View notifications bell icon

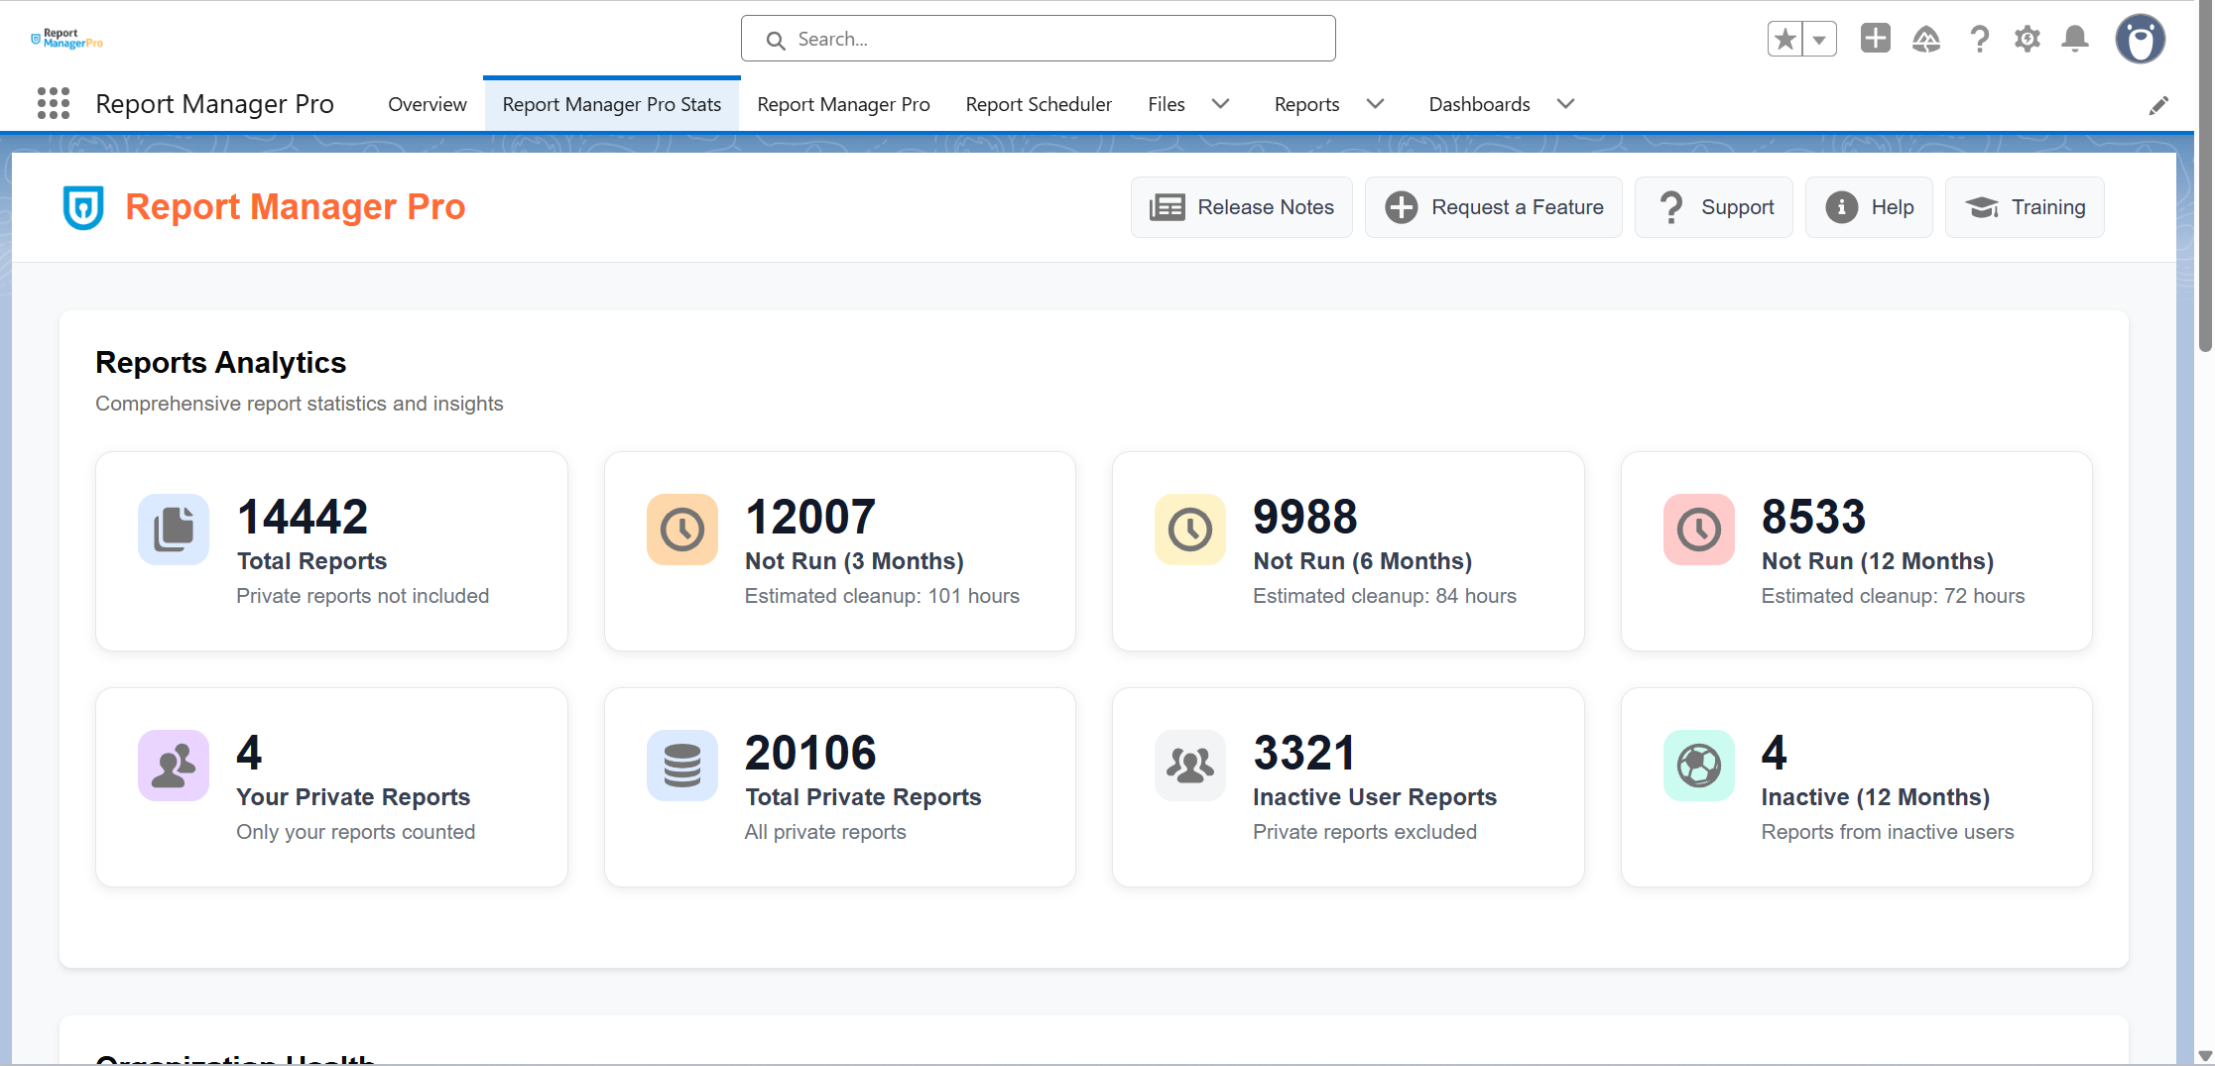tap(2075, 39)
